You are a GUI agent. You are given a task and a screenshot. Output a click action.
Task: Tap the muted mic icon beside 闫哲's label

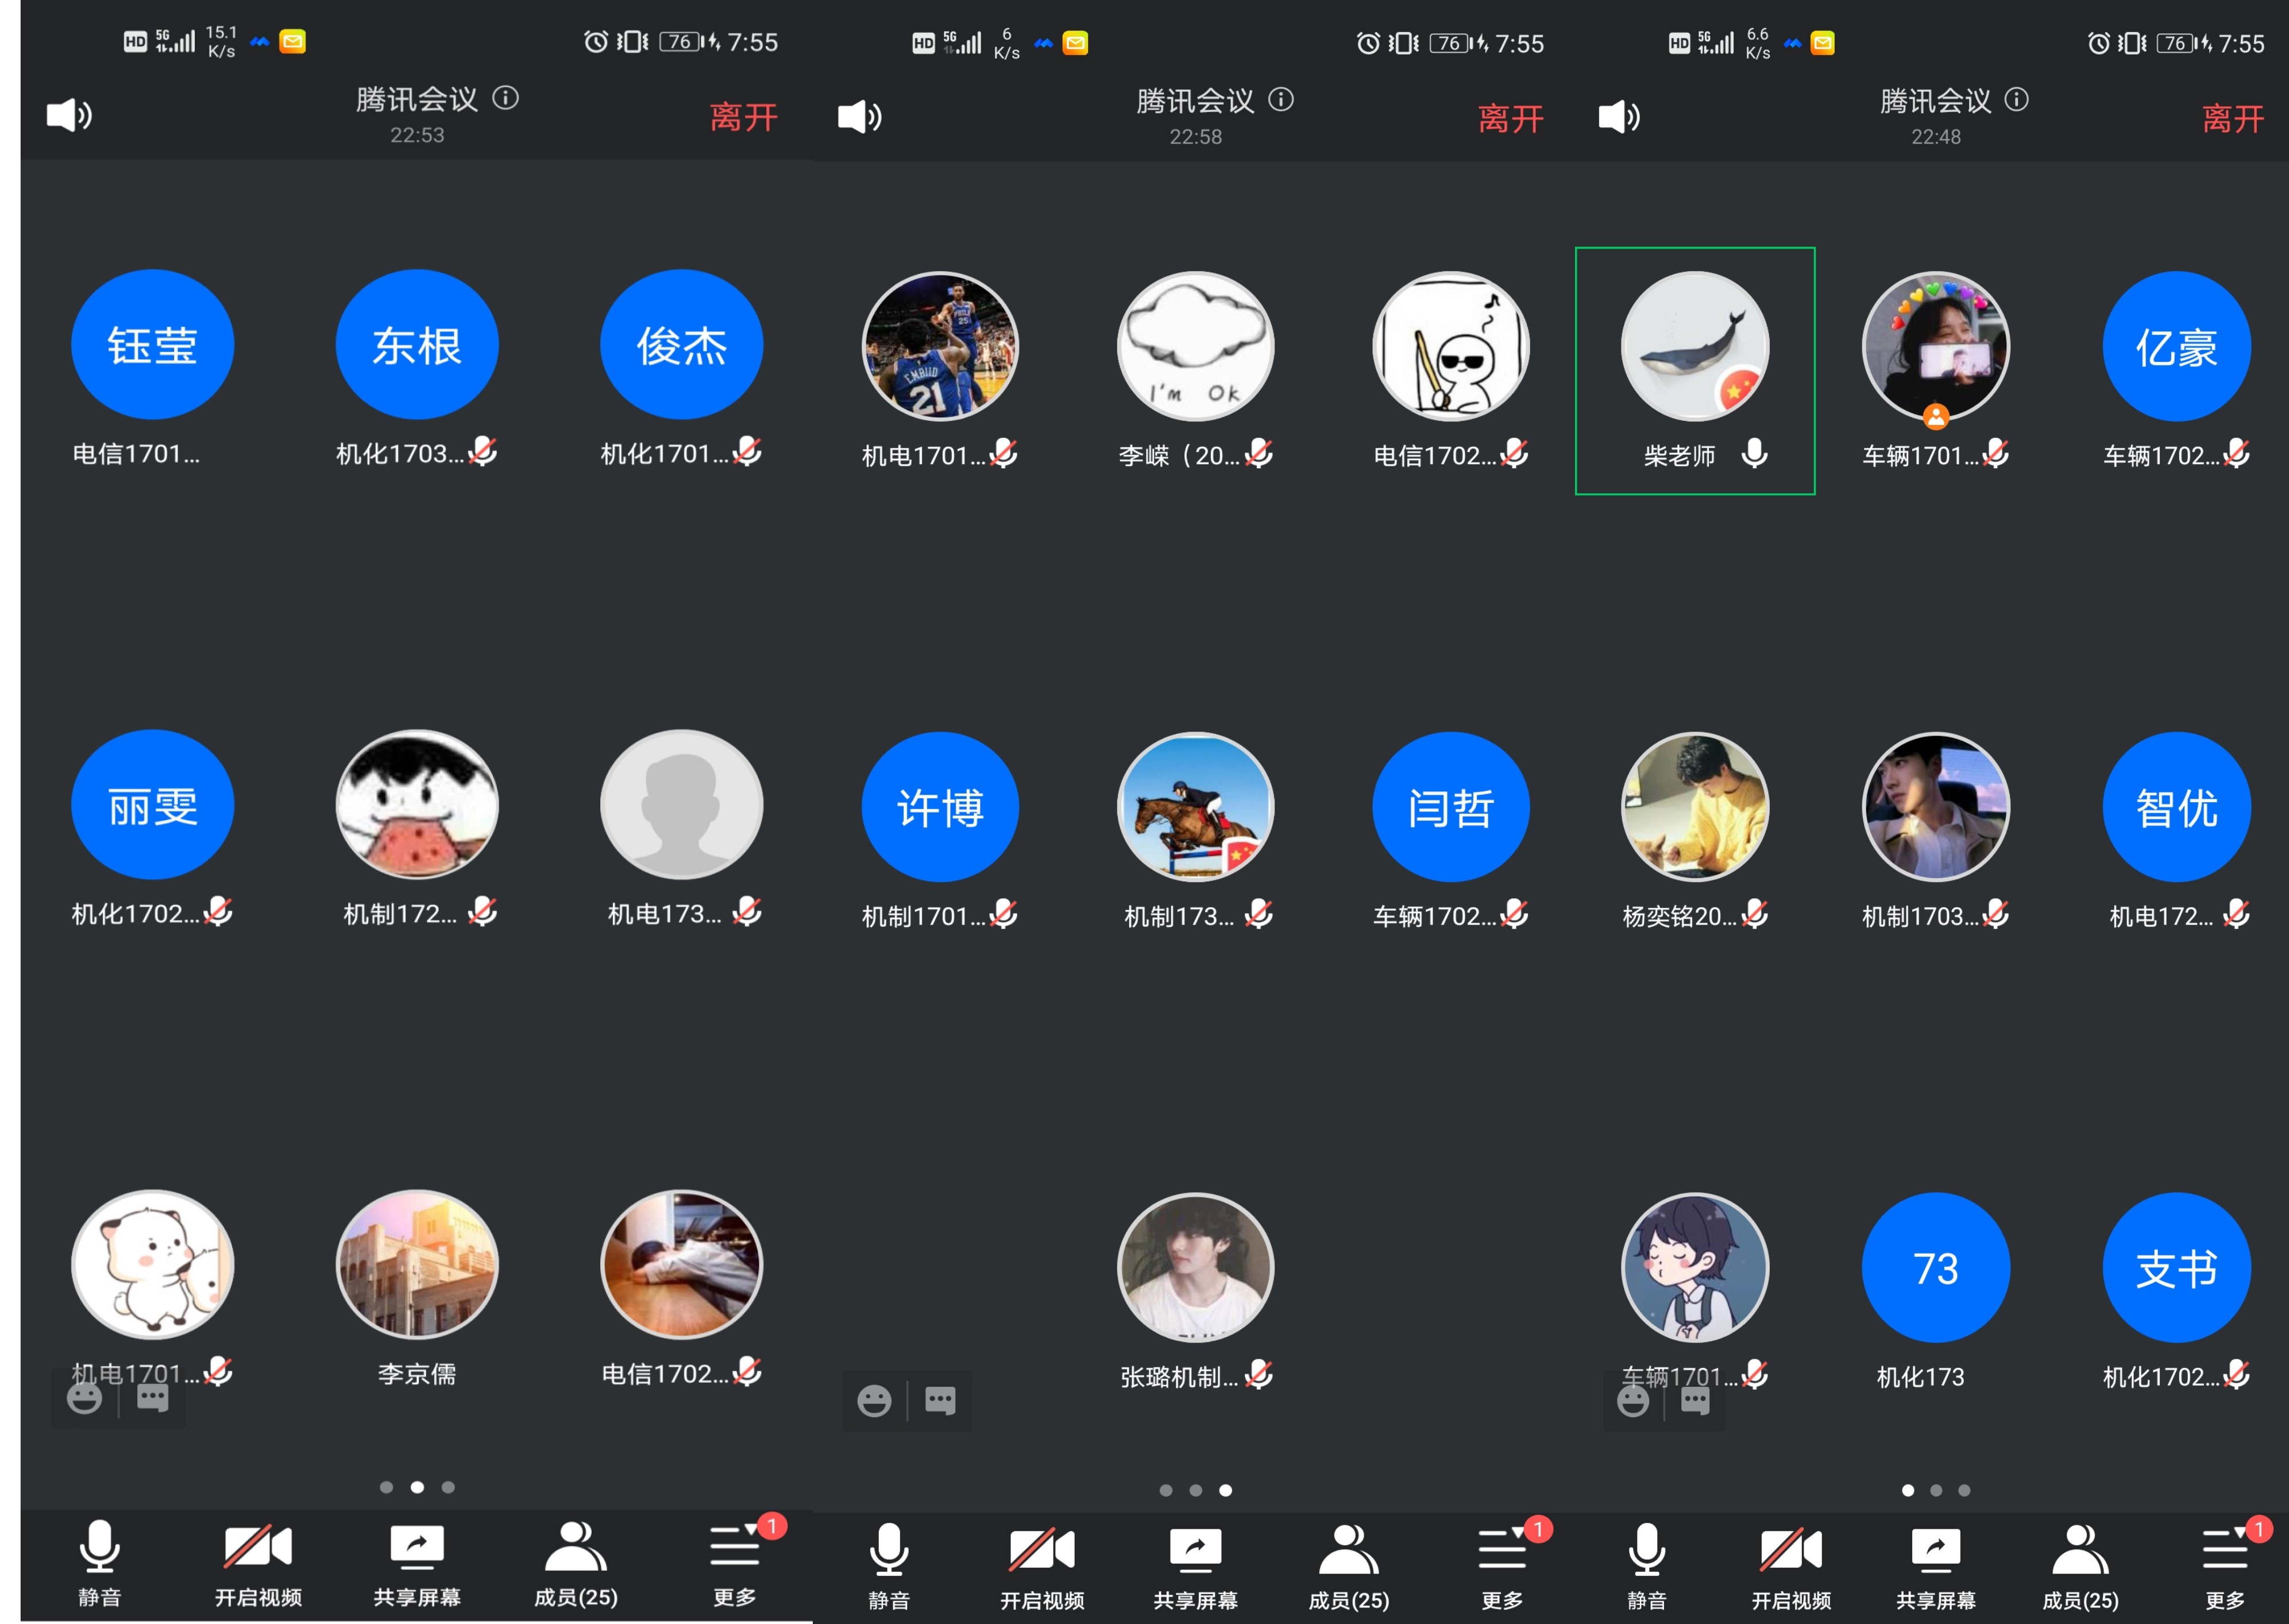(1515, 914)
